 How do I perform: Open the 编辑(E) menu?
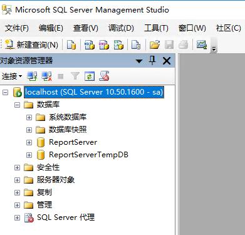coord(51,28)
